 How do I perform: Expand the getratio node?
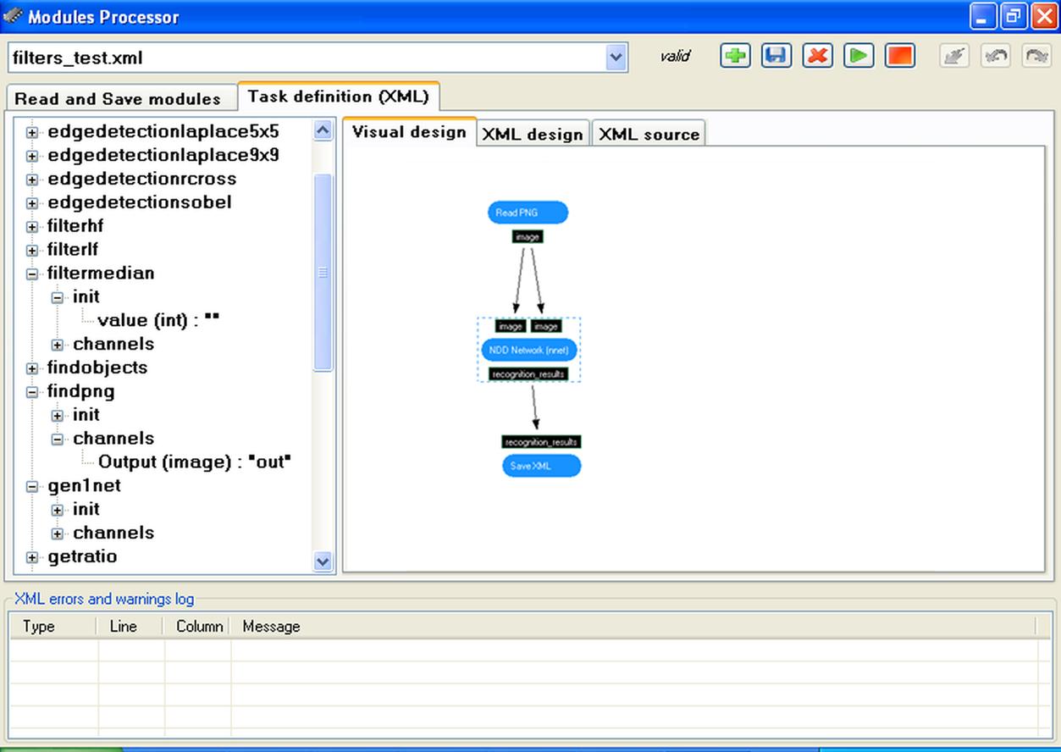click(x=32, y=557)
